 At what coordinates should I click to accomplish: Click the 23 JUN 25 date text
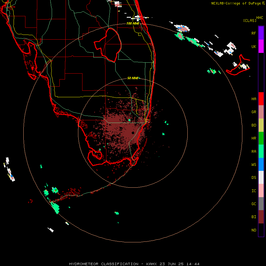pyautogui.click(x=171, y=264)
